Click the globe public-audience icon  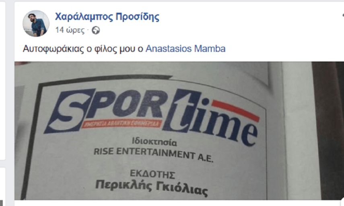[x=96, y=30]
